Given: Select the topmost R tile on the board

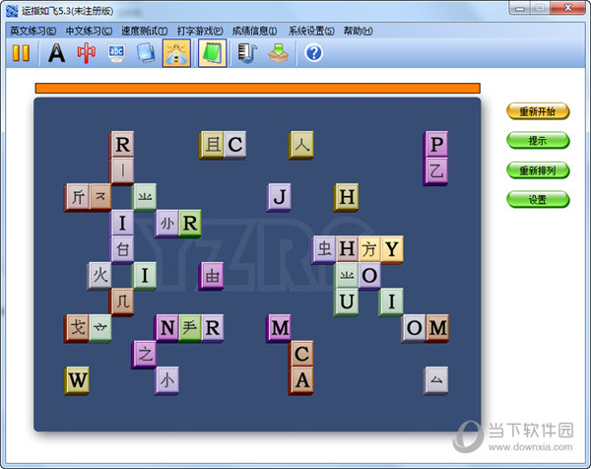Looking at the screenshot, I should (122, 145).
